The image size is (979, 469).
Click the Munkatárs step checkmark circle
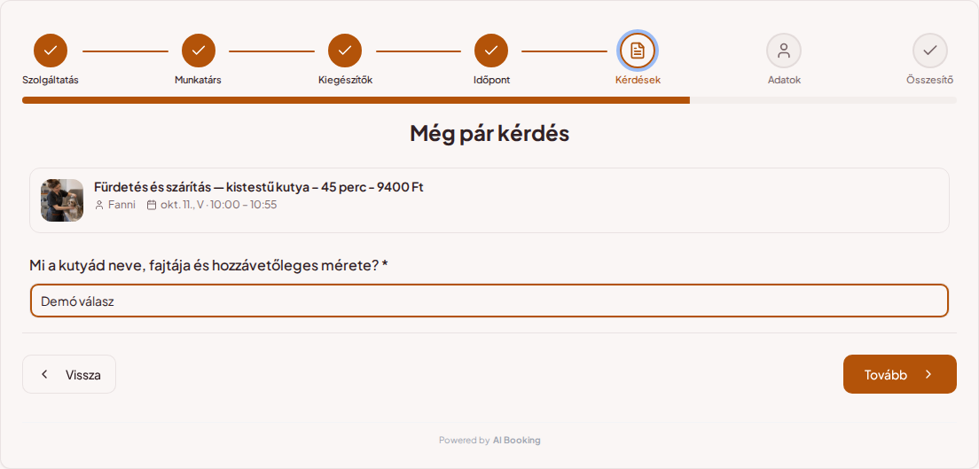(199, 51)
